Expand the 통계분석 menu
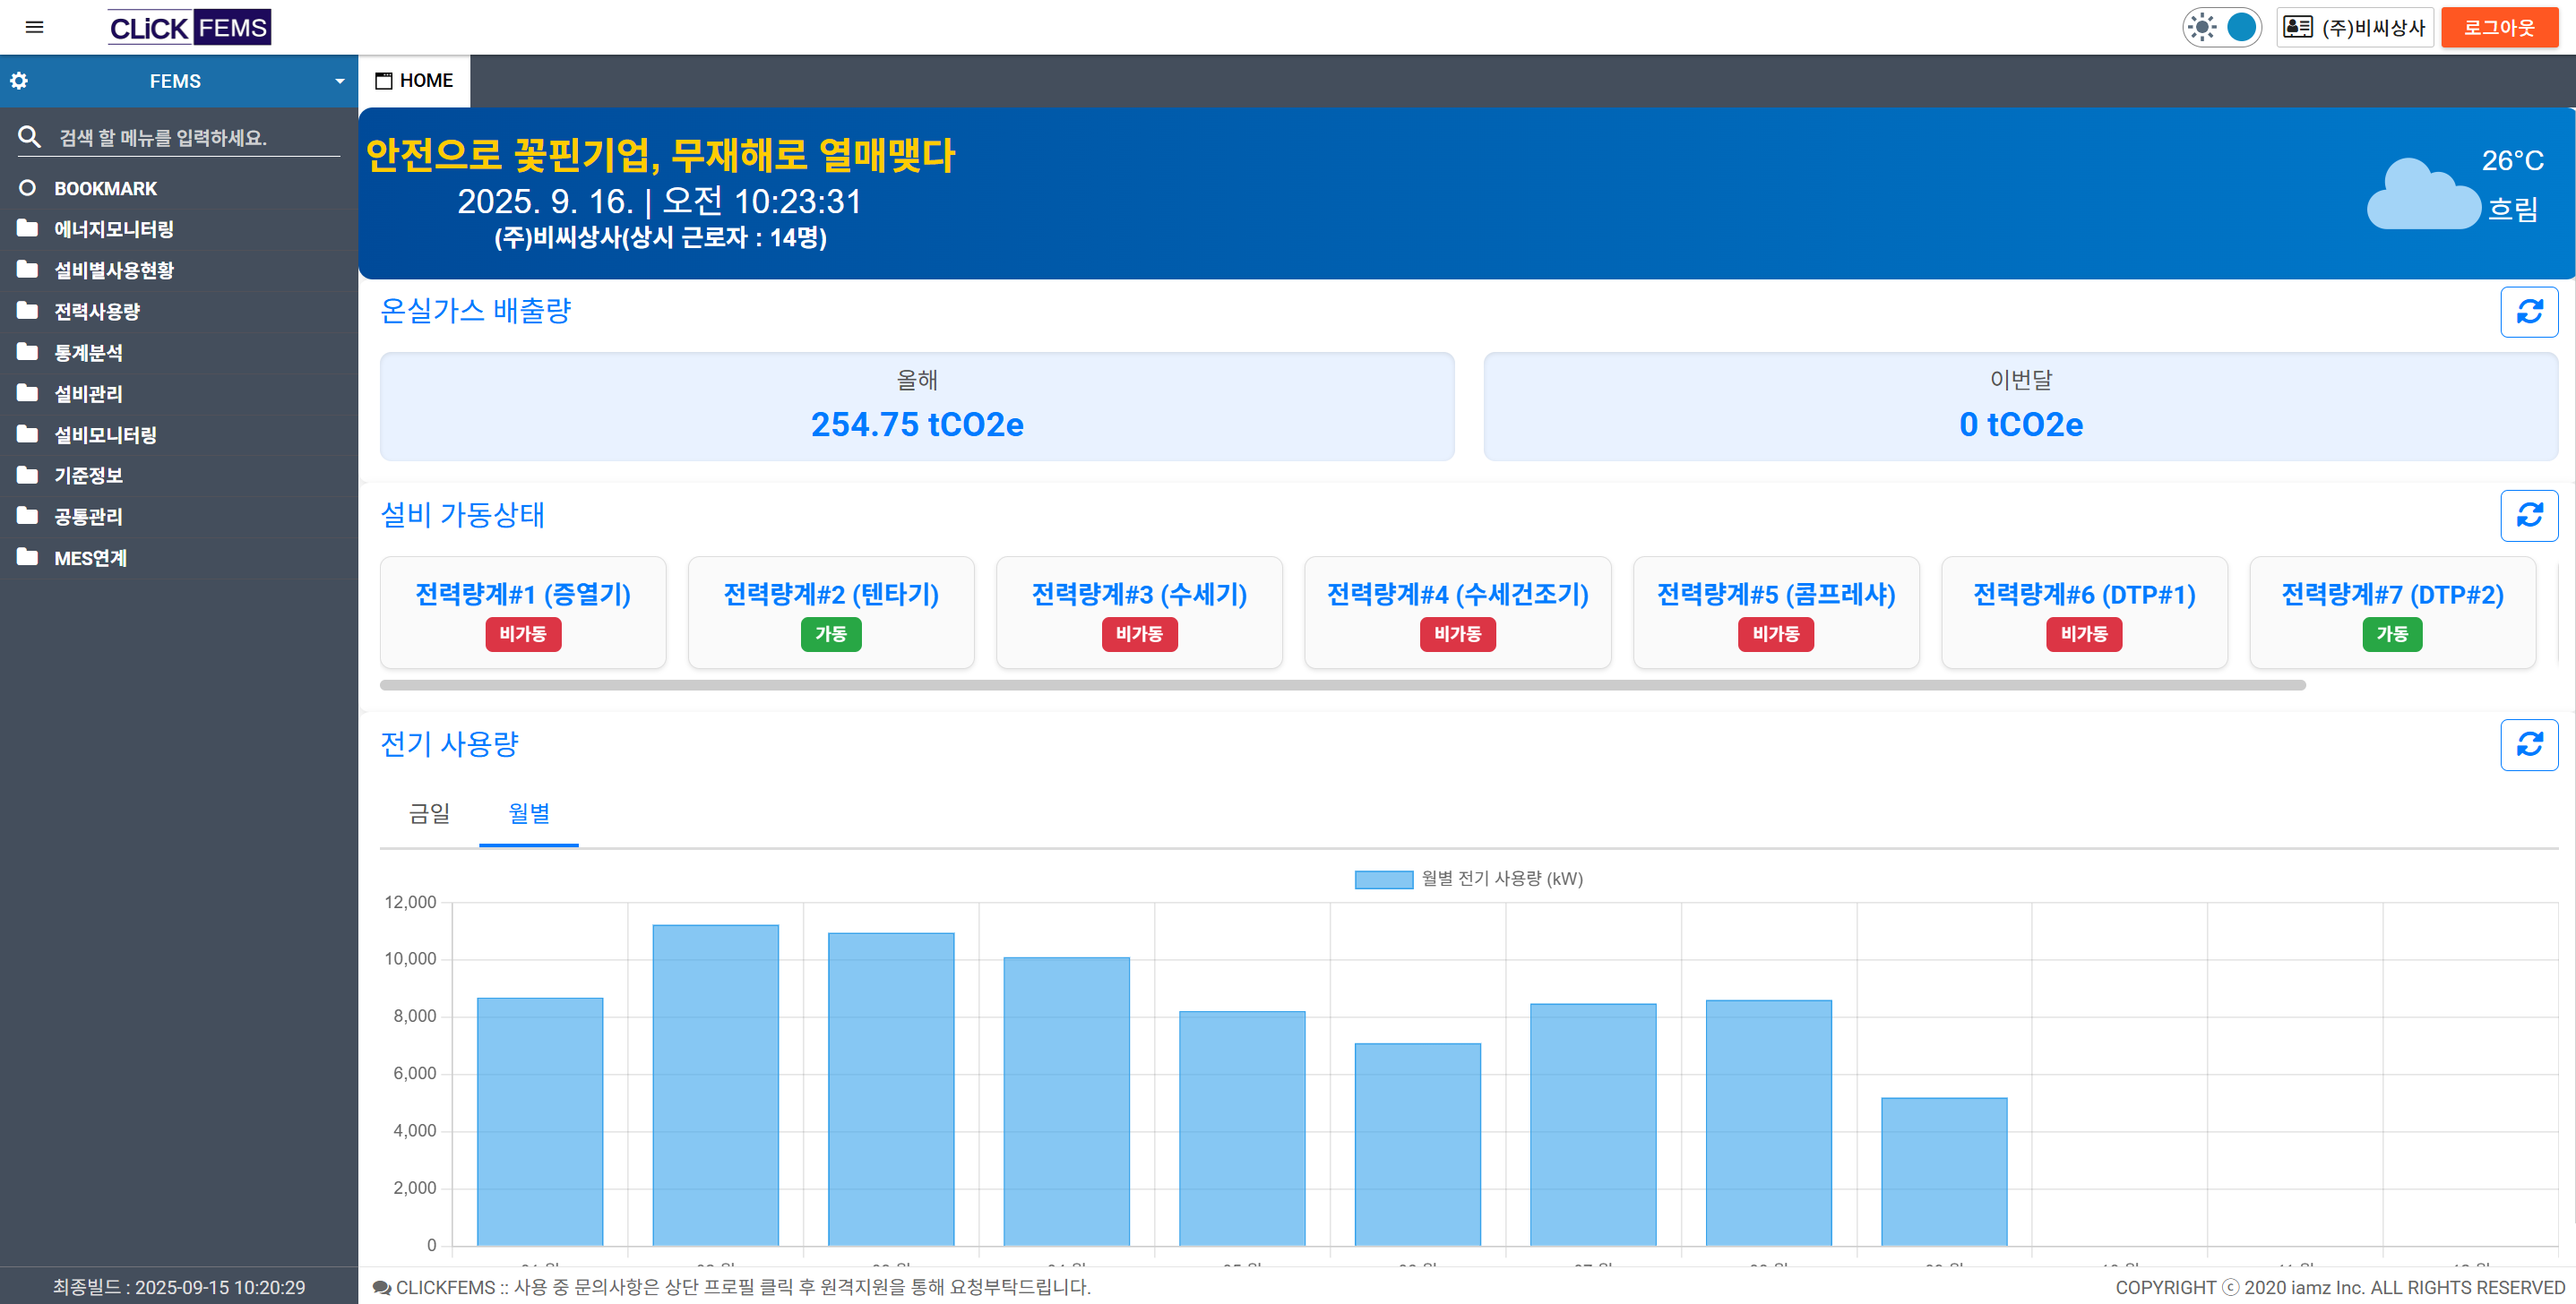The height and width of the screenshot is (1304, 2576). (179, 352)
